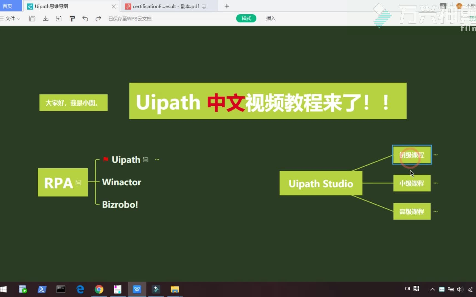Open the note icon on the RPA node
The height and width of the screenshot is (297, 476).
coord(78,183)
